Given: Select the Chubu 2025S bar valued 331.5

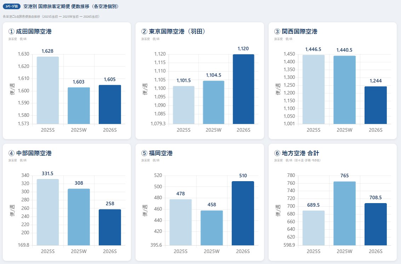Looking at the screenshot, I should click(48, 212).
